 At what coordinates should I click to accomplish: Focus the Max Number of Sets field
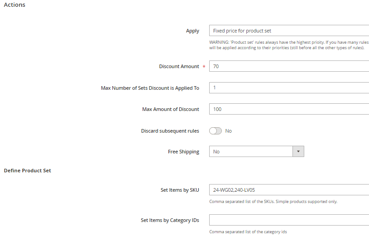[289, 88]
